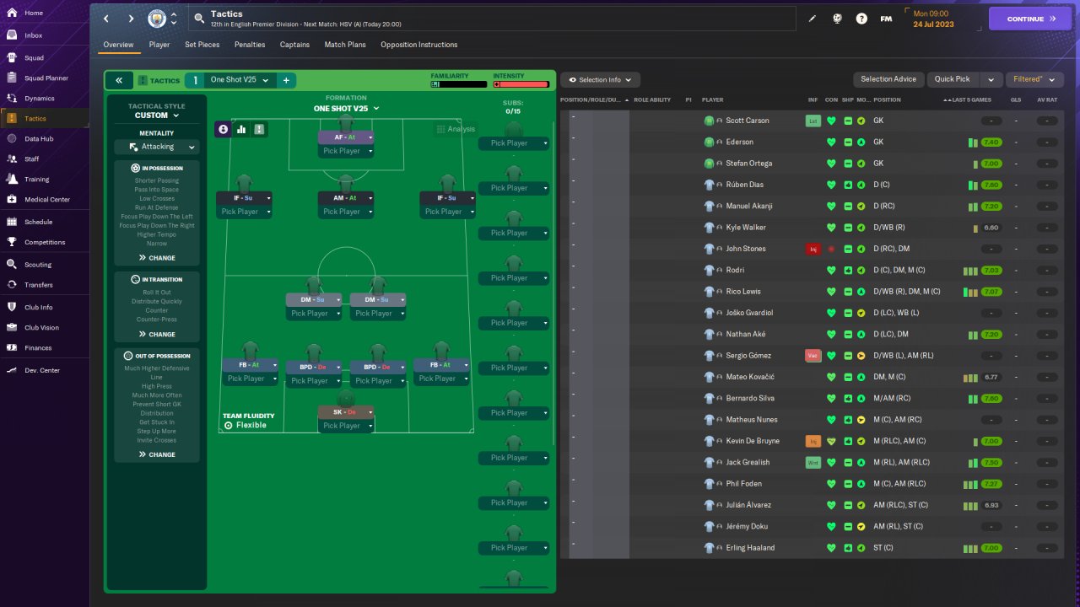Viewport: 1080px width, 607px height.
Task: Click the Familiarity progress bar
Action: coord(459,84)
